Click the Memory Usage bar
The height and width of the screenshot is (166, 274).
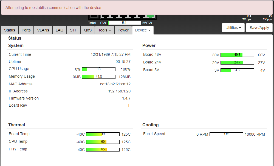pos(99,77)
